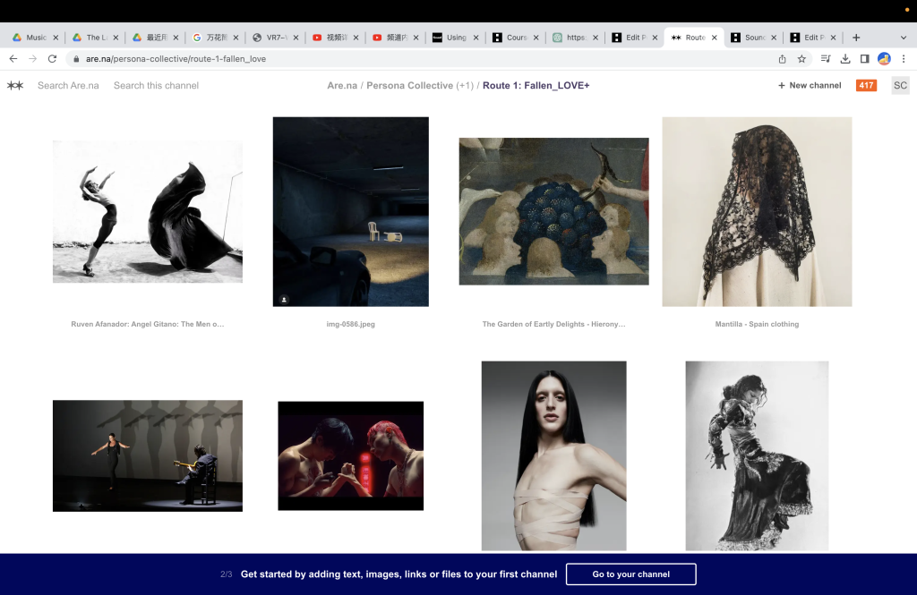Screen dimensions: 917x595
Task: Open site info lock icon
Action: 76,59
